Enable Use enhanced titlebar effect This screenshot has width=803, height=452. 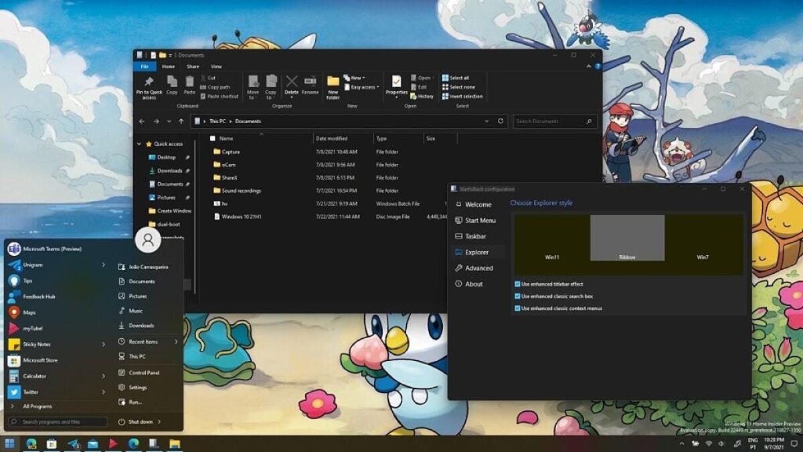pos(517,284)
